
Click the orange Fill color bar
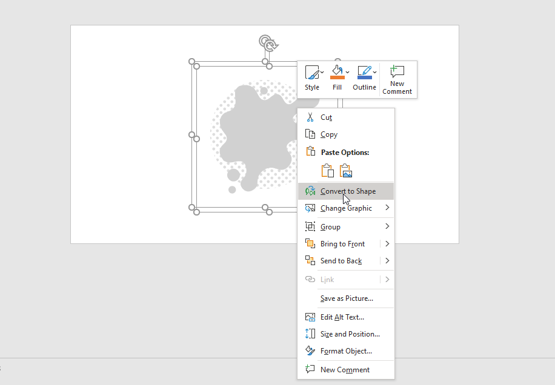click(x=337, y=77)
